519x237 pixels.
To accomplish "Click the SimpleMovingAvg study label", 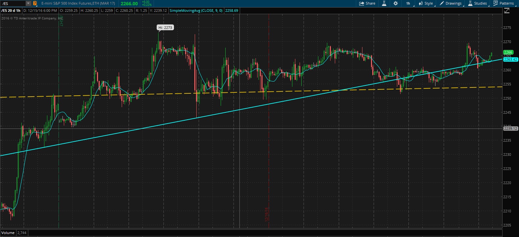I will coord(196,11).
